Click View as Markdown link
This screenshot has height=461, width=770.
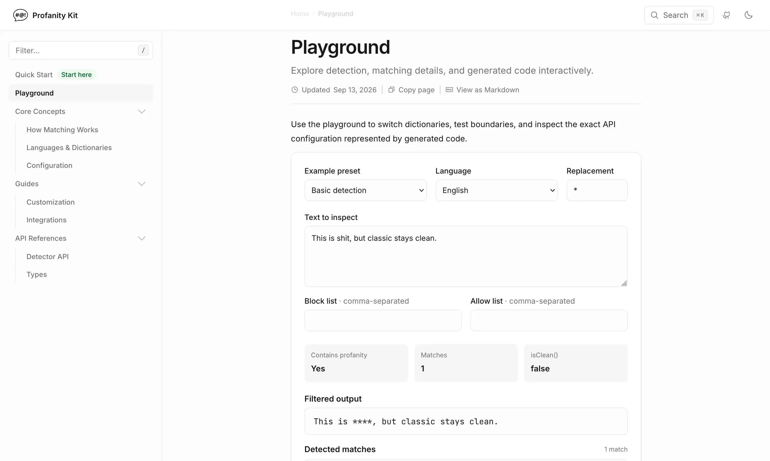click(x=483, y=90)
